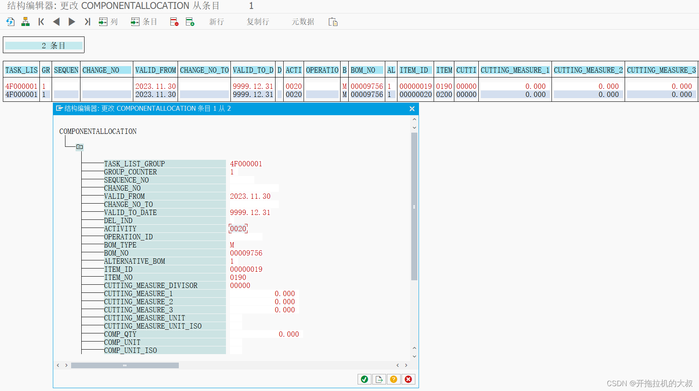Go to next entry arrow icon

pos(72,21)
